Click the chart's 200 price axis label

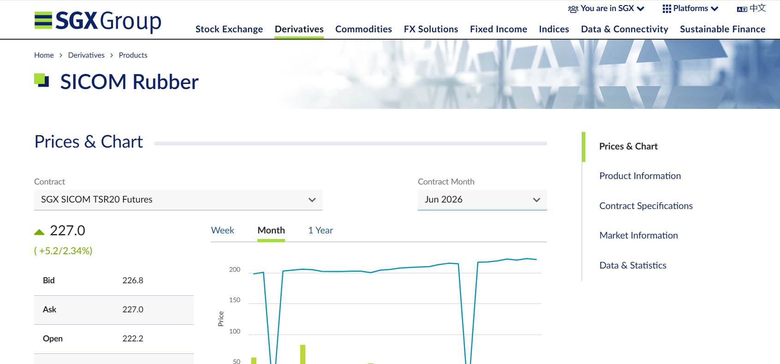[x=235, y=270]
